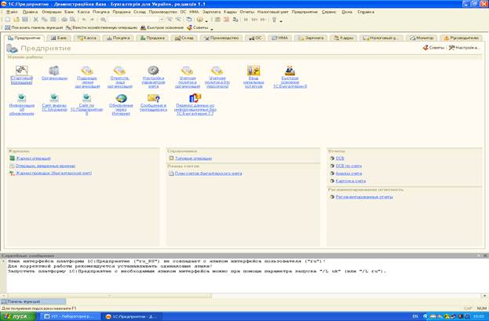
Task: Open Сайт по 1С:Предприятию 8 icon
Action: click(86, 98)
